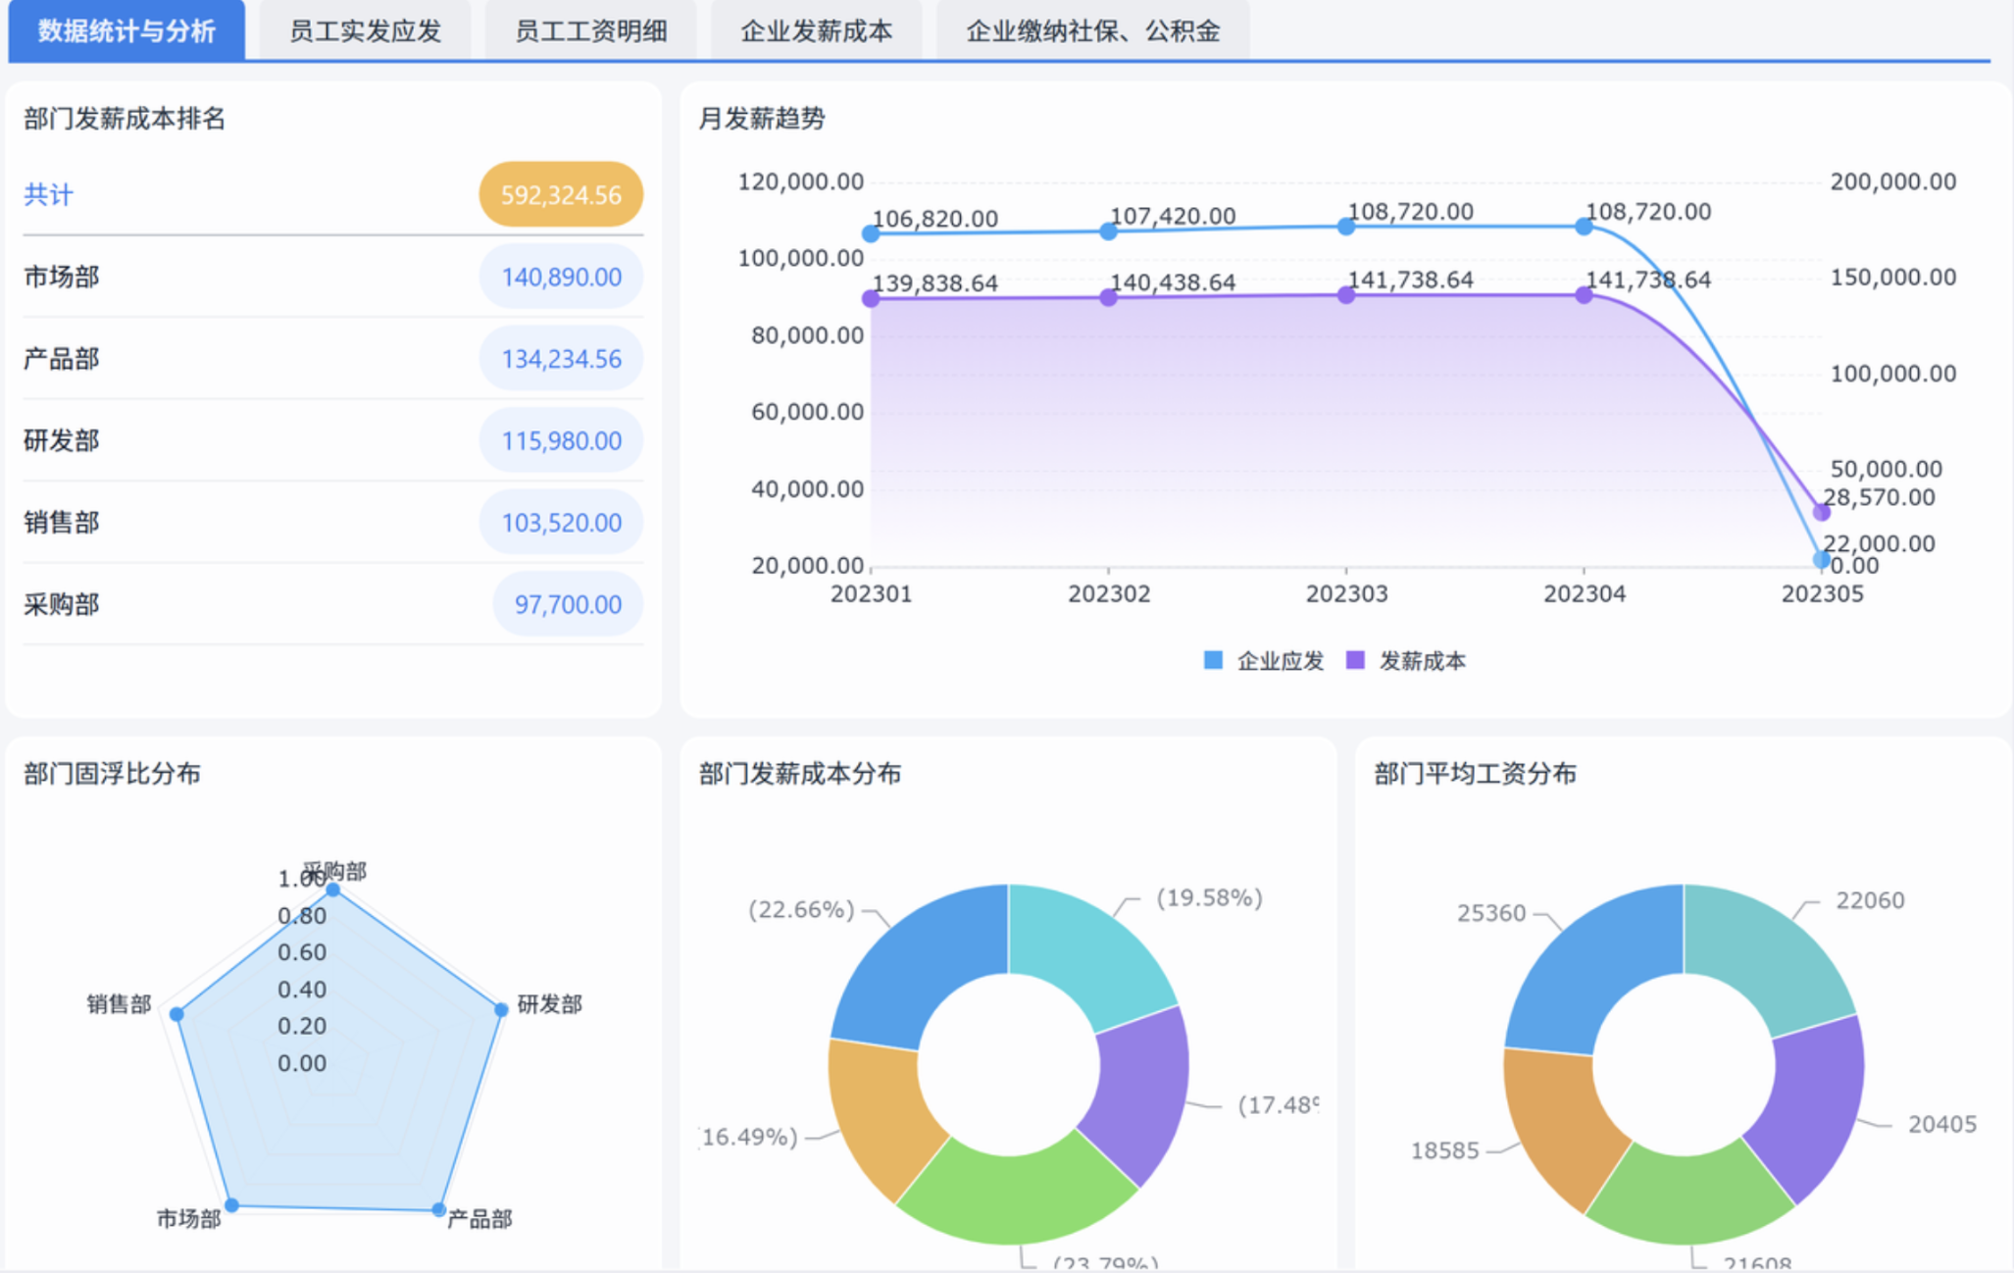Viewport: 2014px width, 1273px height.
Task: Click the 销售部 point on the radar chart
Action: click(176, 1014)
